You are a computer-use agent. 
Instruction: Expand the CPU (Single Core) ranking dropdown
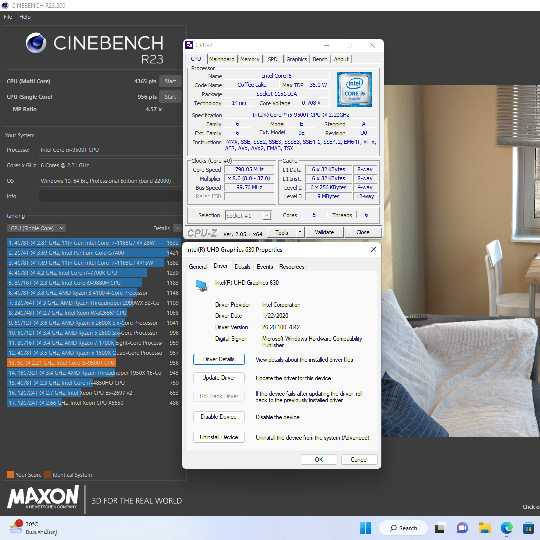click(x=36, y=228)
